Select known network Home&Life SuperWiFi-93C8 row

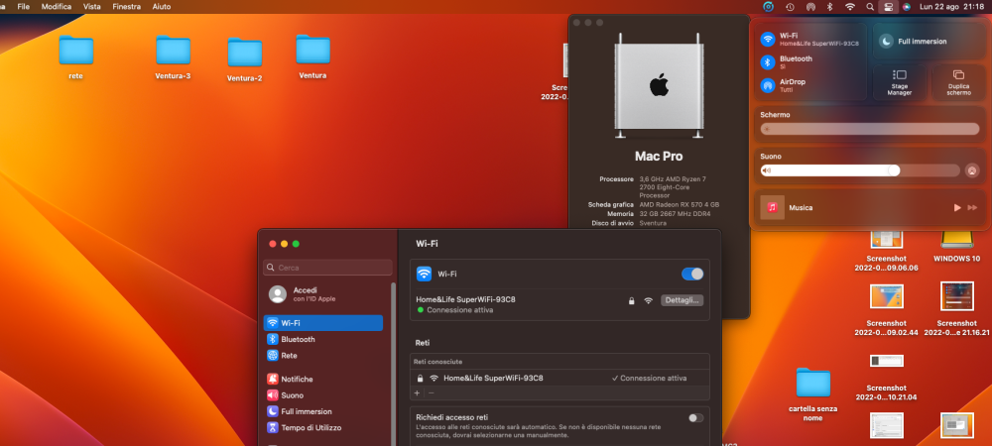click(x=559, y=378)
